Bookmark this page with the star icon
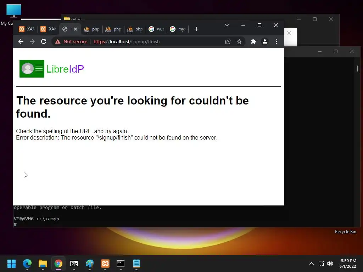363x272 pixels. 239,42
